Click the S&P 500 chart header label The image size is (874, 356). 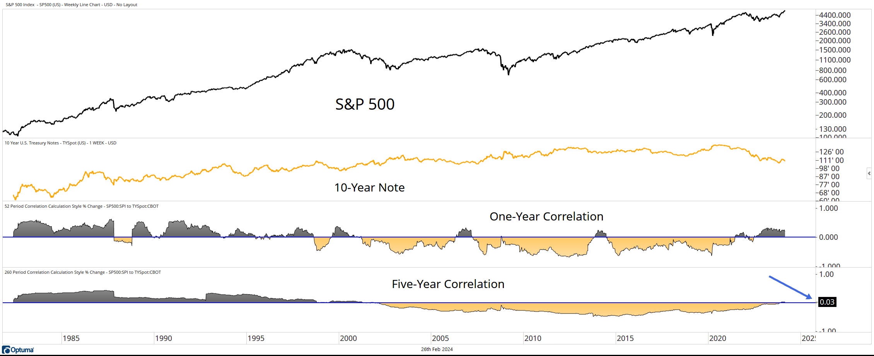pos(72,5)
